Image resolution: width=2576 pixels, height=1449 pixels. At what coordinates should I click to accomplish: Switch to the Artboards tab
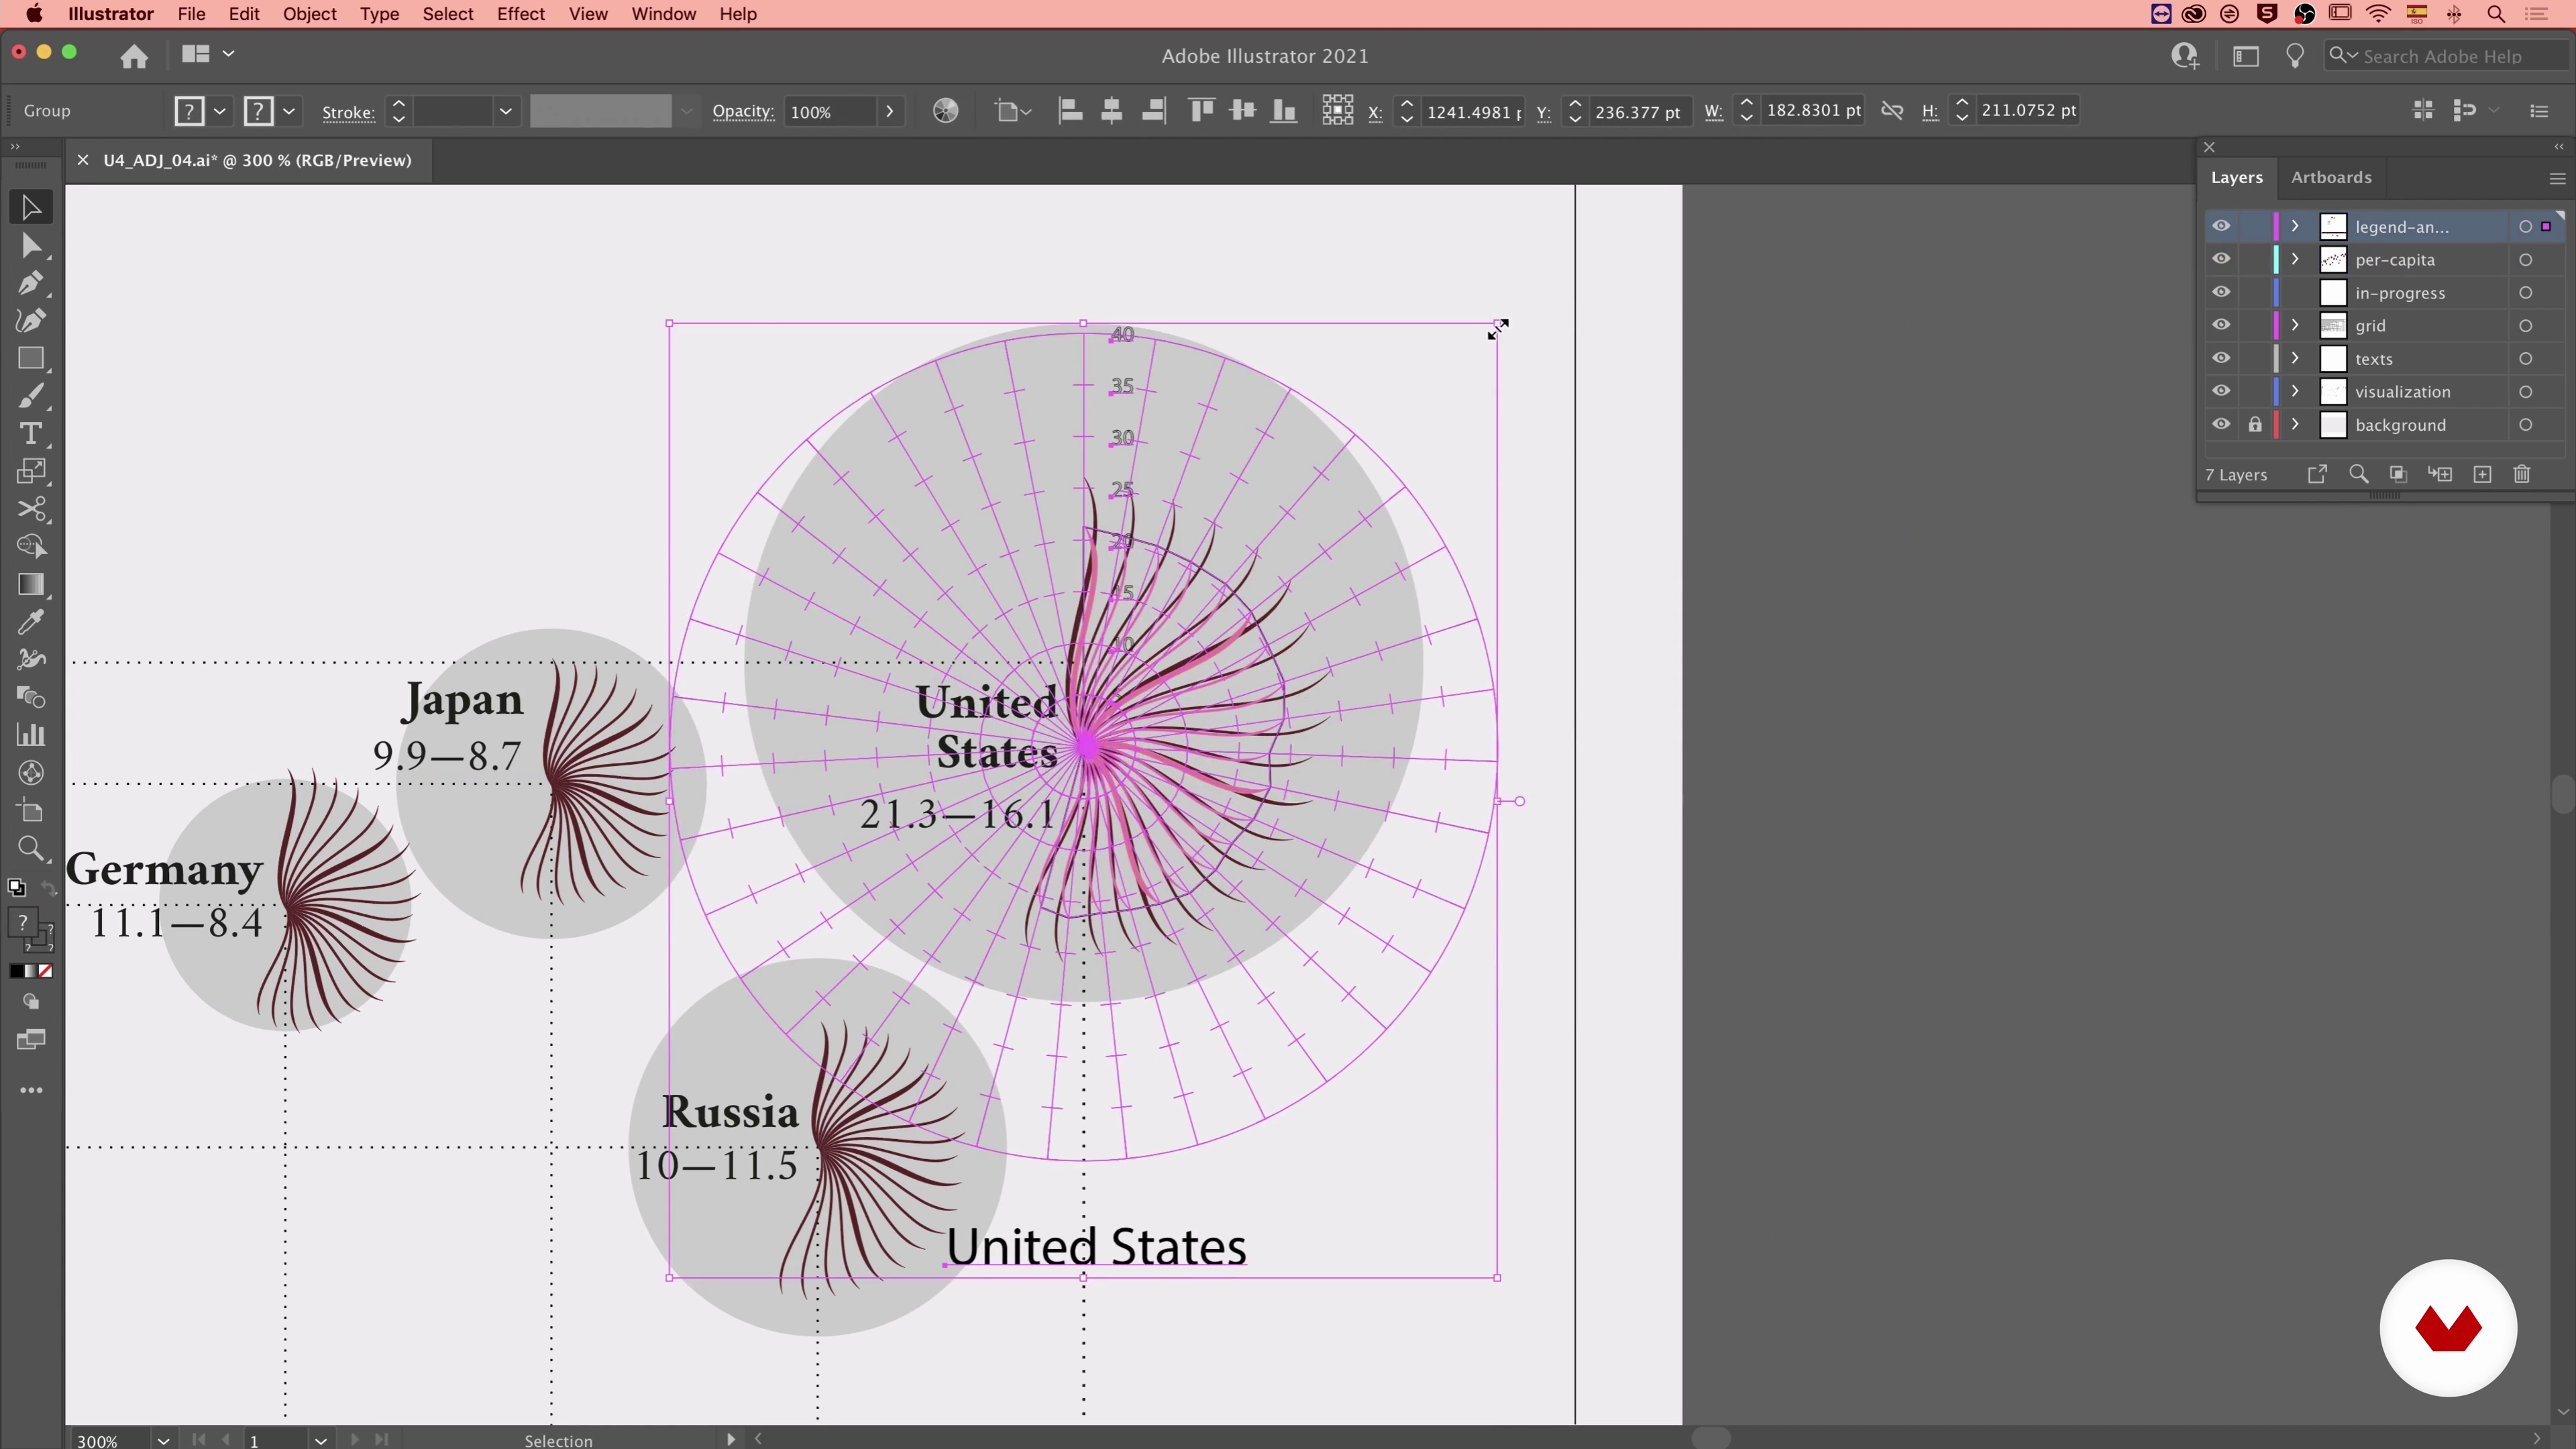click(x=2331, y=177)
